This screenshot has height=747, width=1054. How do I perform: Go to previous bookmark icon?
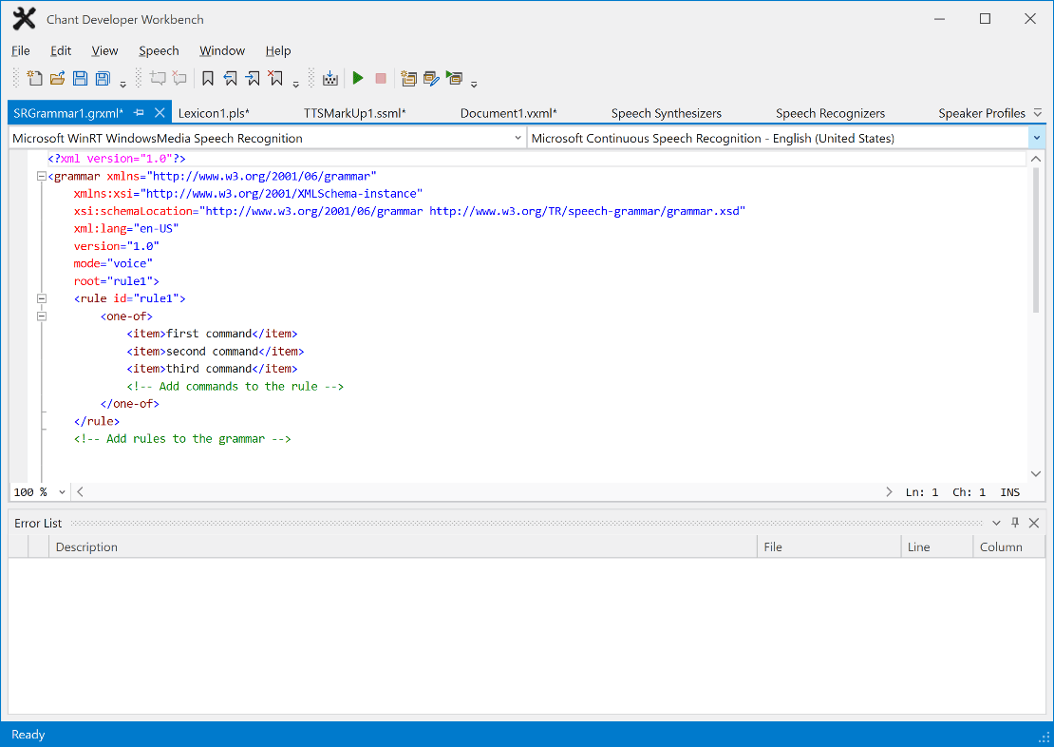230,78
